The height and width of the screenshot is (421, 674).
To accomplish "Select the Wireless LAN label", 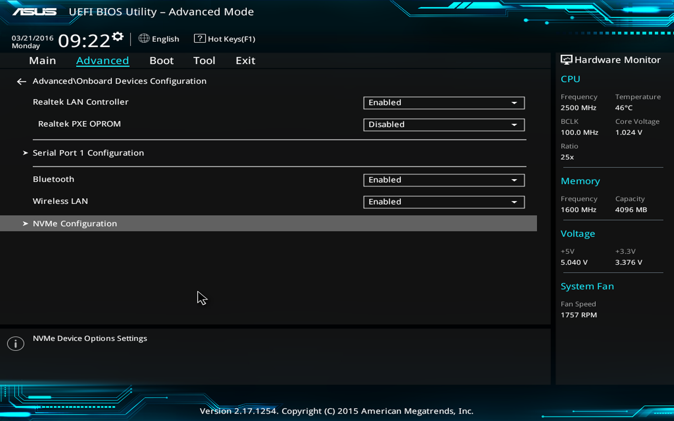I will point(60,201).
